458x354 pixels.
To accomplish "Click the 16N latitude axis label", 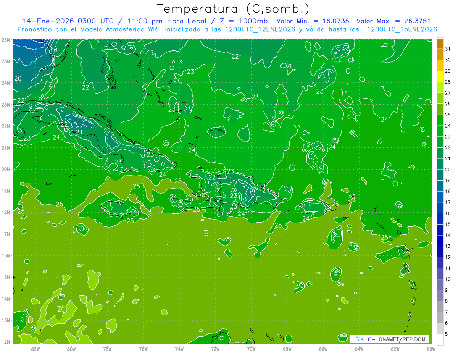I will click(5, 255).
